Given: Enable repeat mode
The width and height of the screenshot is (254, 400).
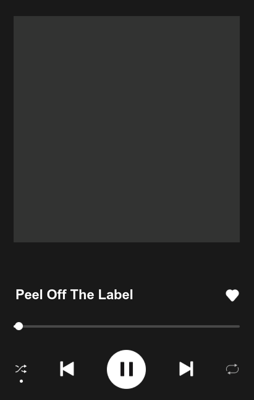Looking at the screenshot, I should [232, 369].
